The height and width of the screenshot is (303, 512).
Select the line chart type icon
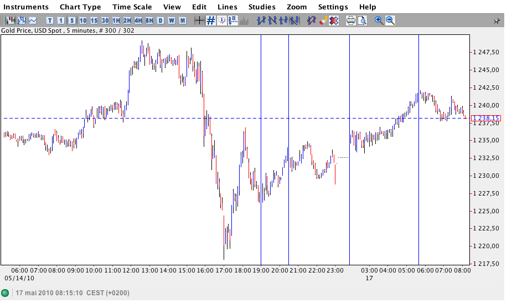33,20
